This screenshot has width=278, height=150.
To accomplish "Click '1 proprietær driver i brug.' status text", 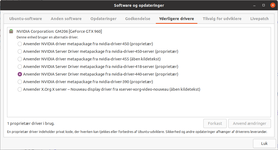I will tap(31, 123).
